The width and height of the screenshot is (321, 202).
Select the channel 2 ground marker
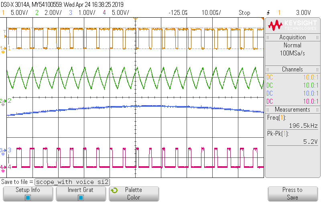point(3,102)
